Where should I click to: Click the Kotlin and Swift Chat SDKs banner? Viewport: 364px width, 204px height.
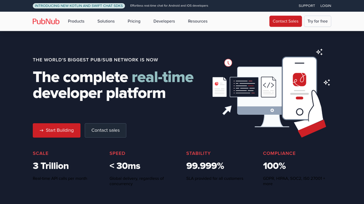79,6
